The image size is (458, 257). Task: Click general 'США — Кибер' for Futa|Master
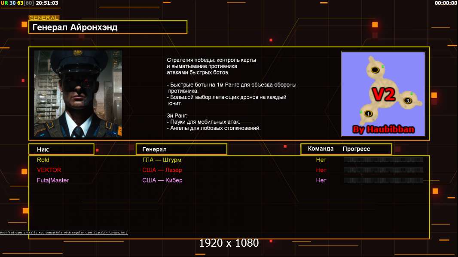click(x=162, y=180)
